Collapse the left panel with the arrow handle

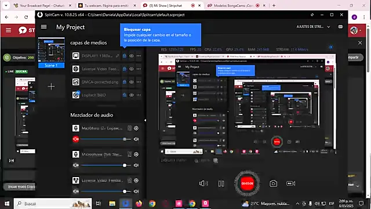[145, 120]
